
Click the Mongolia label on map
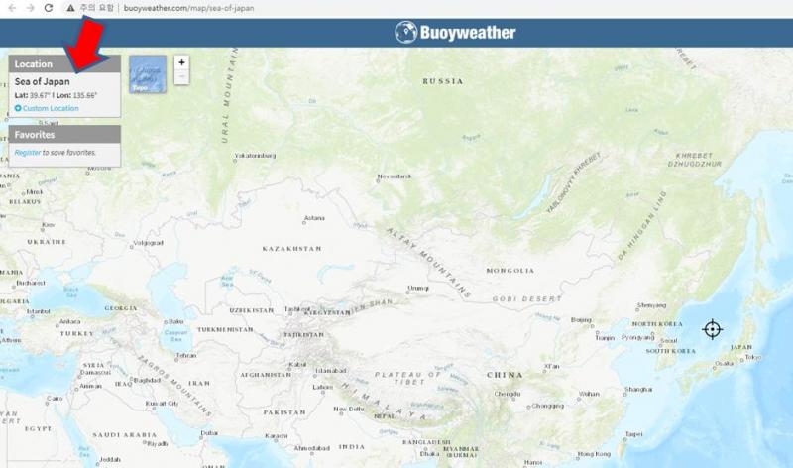pos(510,271)
